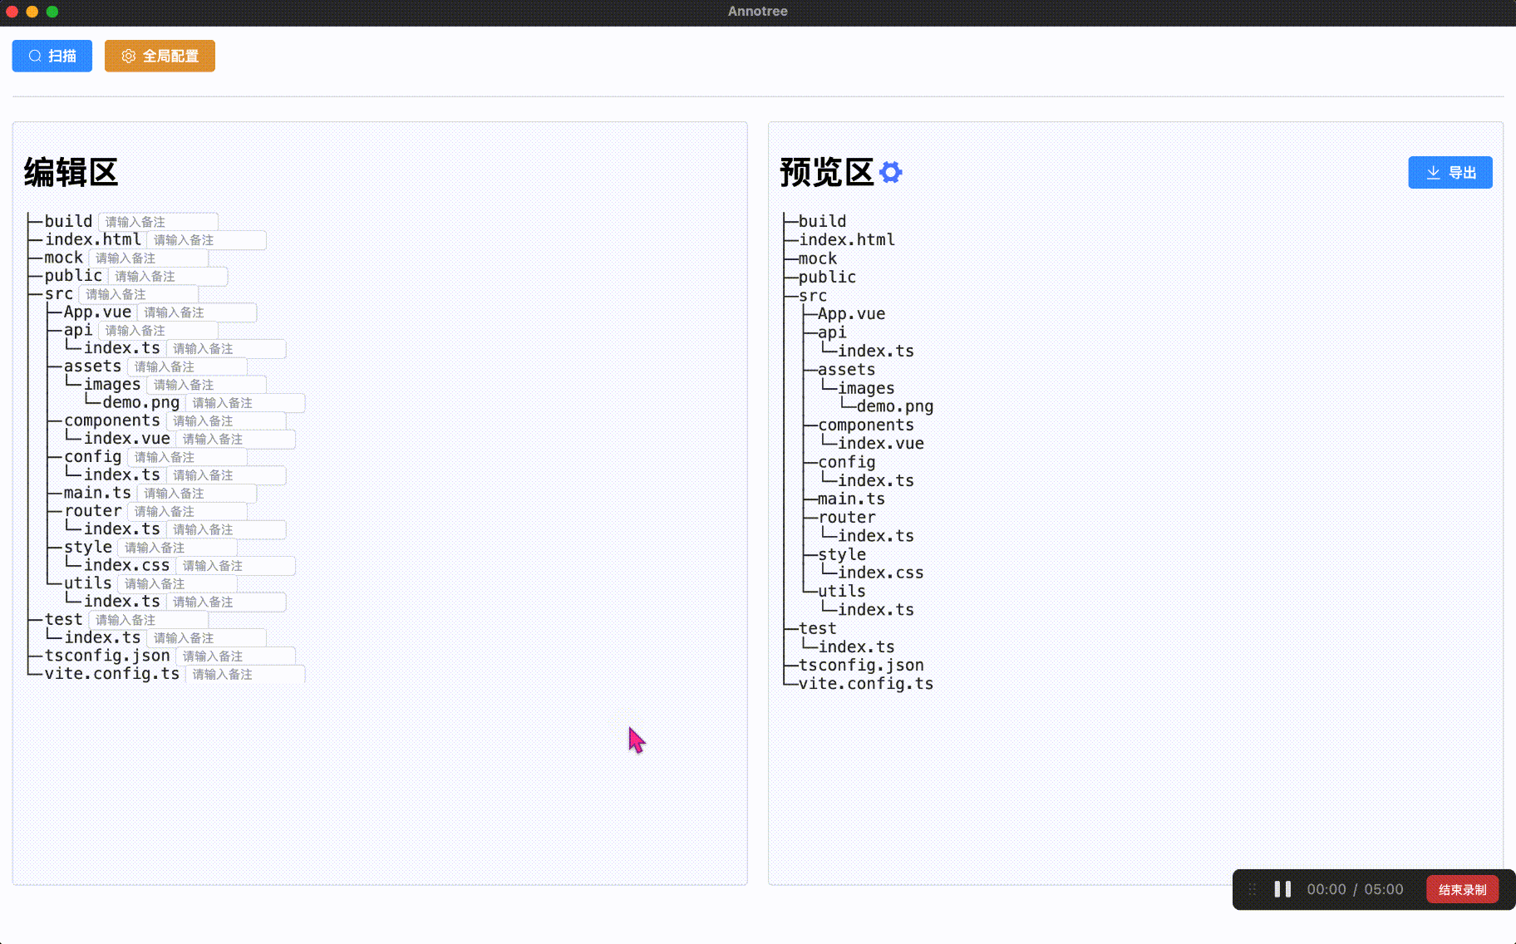This screenshot has width=1516, height=944.
Task: Start a scan with the 扫描 button
Action: pos(52,56)
